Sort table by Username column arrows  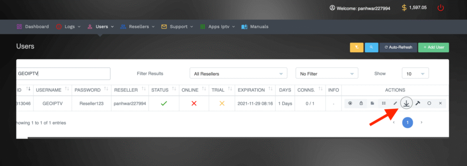point(67,89)
